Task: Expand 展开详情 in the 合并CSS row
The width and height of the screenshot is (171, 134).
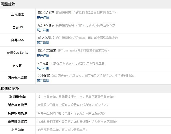Action: tap(43, 43)
